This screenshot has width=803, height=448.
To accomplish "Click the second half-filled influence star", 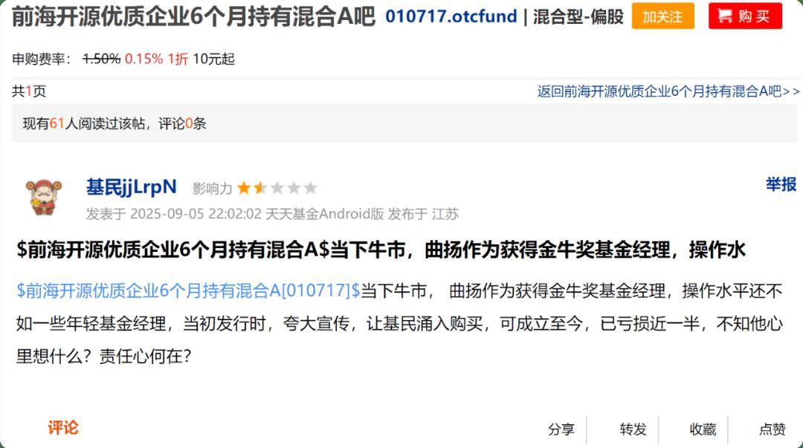I will (x=260, y=189).
